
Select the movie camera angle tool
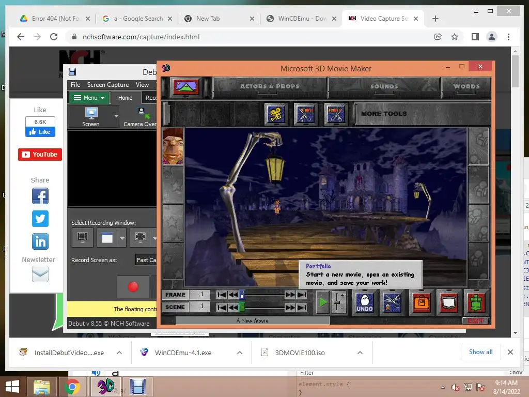[x=276, y=114]
